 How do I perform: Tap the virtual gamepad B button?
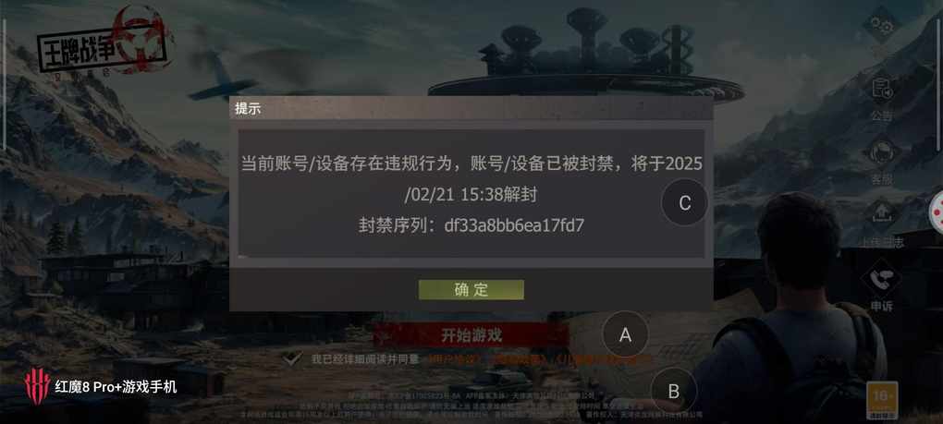674,392
